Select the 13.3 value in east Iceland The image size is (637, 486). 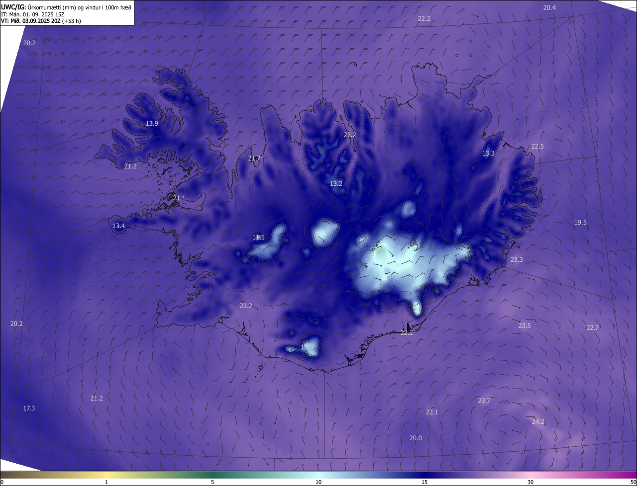(488, 154)
